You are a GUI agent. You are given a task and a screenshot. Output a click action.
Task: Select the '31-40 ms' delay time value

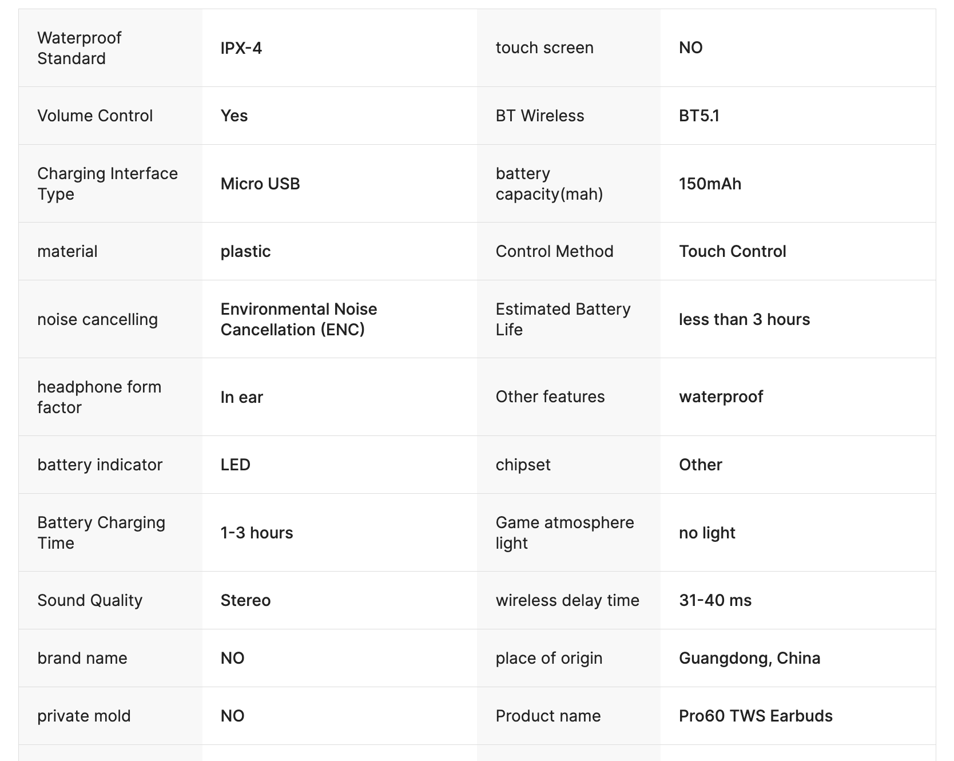click(715, 600)
